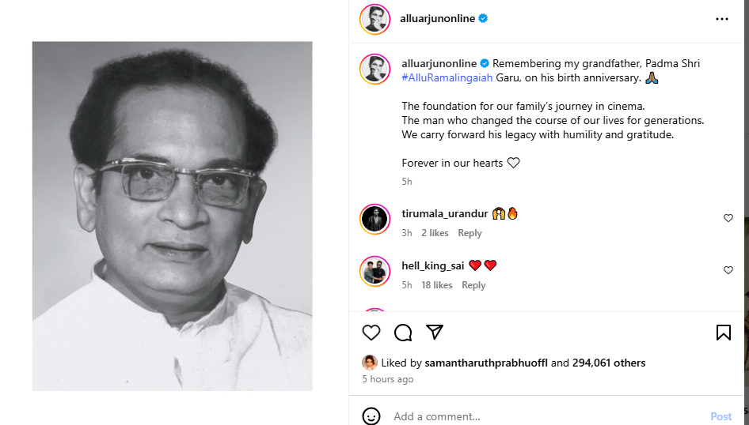The image size is (749, 425).
Task: Like the tirumala_urandur comment
Action: point(728,218)
